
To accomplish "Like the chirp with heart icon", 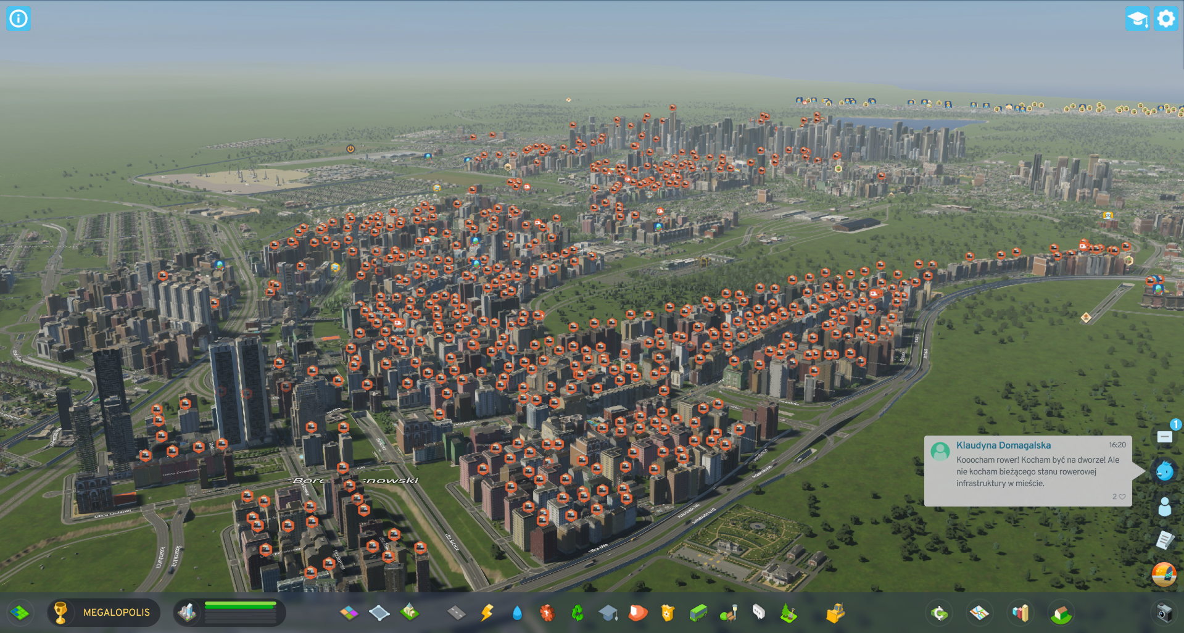I will (1122, 497).
